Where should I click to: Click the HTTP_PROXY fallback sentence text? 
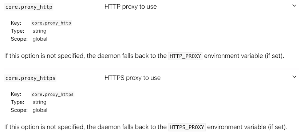coord(144,56)
